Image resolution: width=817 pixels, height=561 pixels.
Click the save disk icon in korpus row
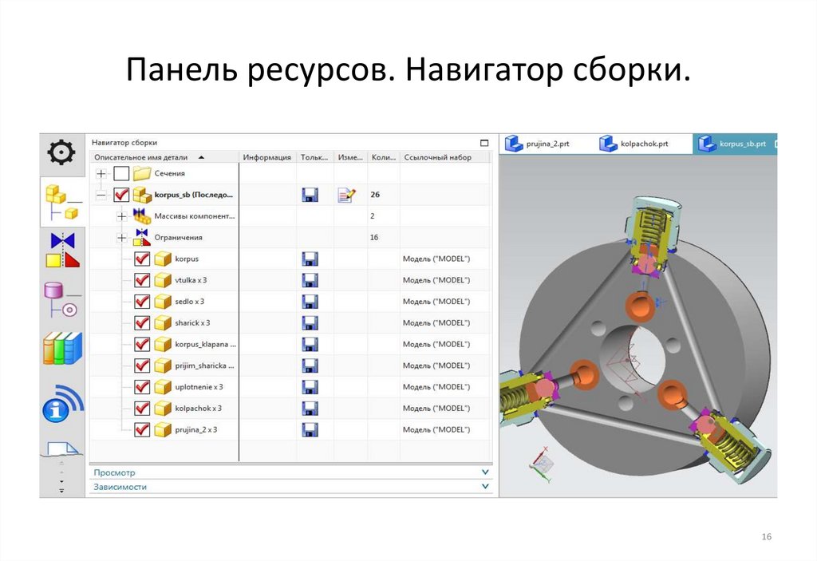[x=310, y=259]
